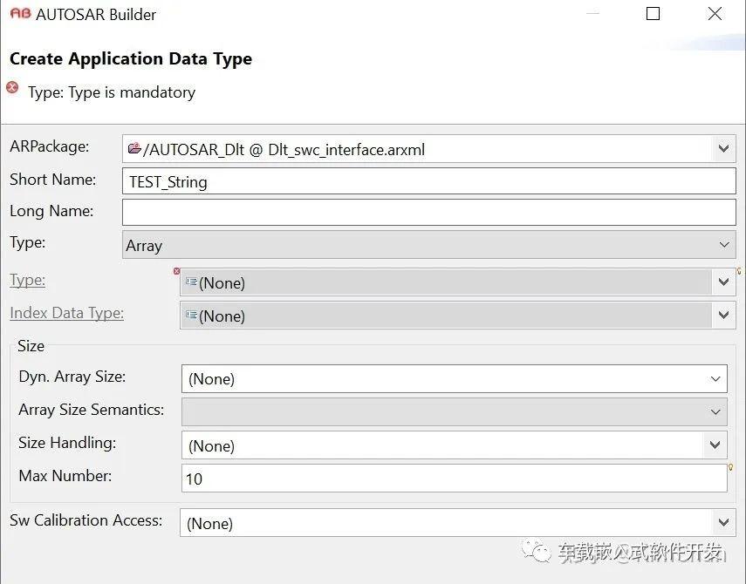
Task: Click into the Short Name field
Action: [x=428, y=180]
